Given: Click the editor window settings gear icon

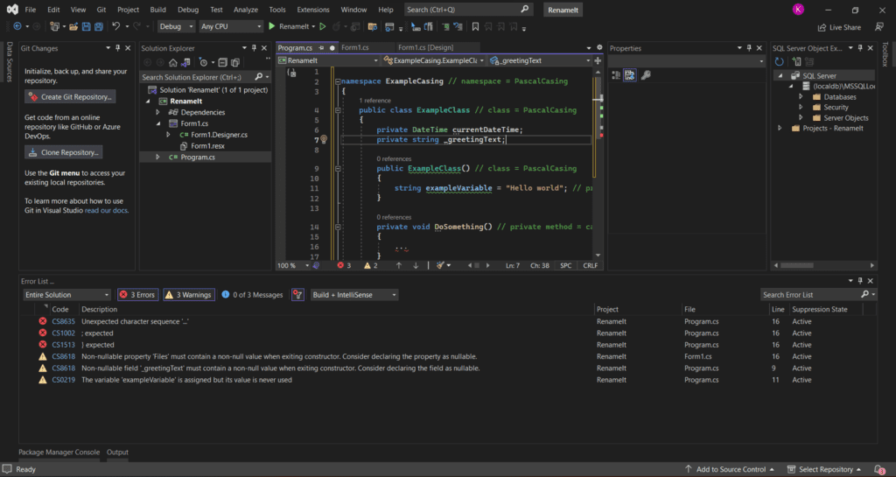Looking at the screenshot, I should (599, 48).
